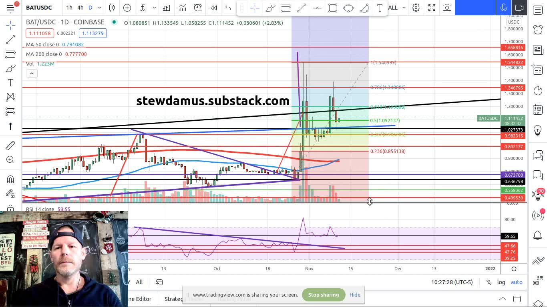Toggle log scale
The image size is (547, 307).
[x=501, y=282]
